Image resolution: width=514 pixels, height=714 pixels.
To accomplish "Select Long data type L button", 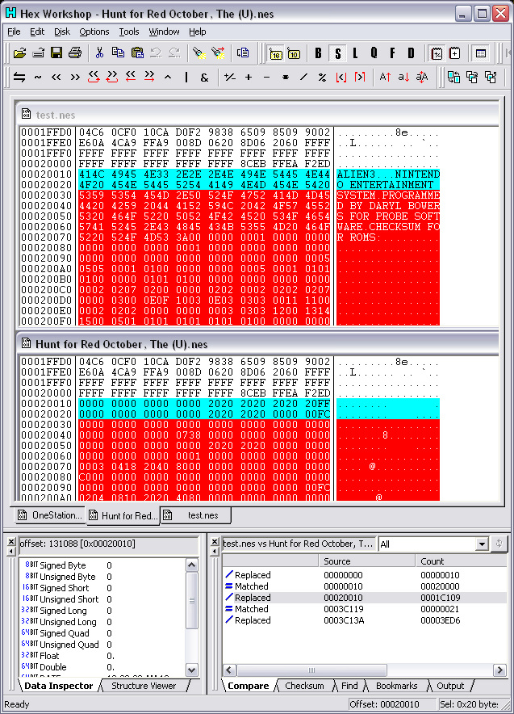I will 355,54.
